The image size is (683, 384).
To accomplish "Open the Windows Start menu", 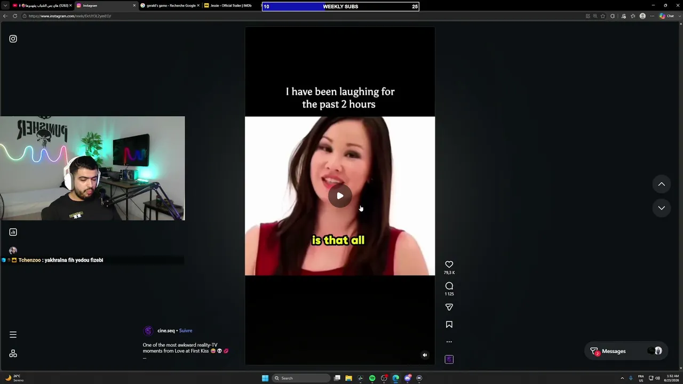I will pos(265,378).
